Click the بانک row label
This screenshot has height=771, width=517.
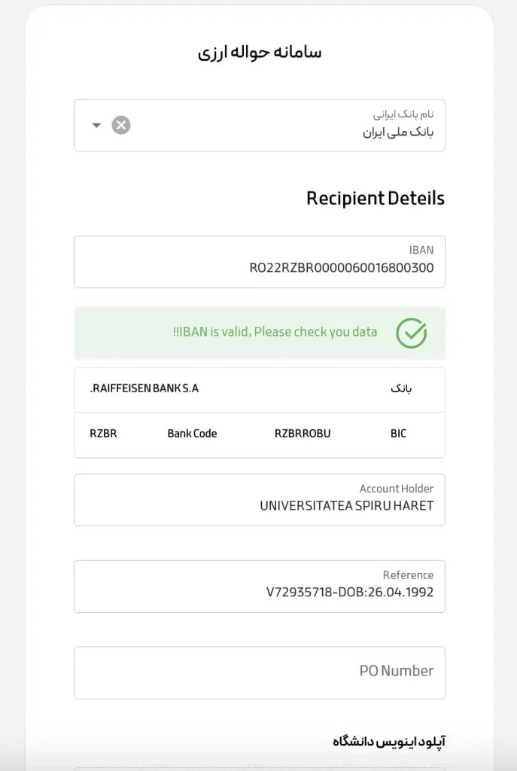[401, 389]
